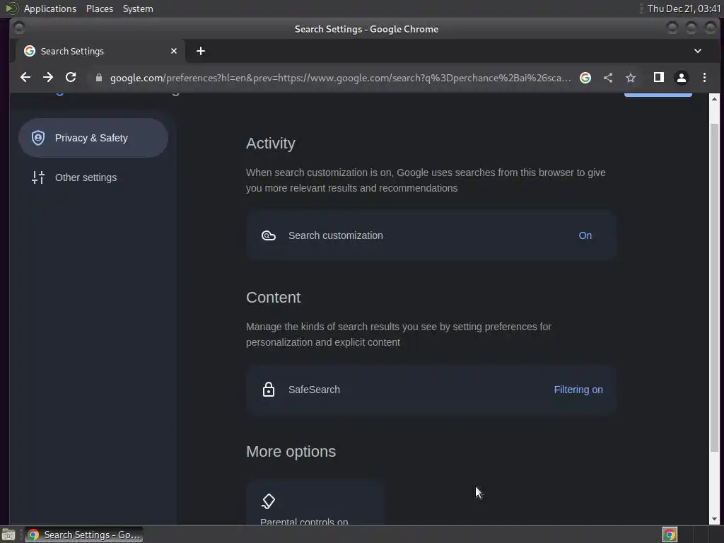Screen dimensions: 724x543
Task: Click the 'Filtering on' link
Action: pos(578,390)
